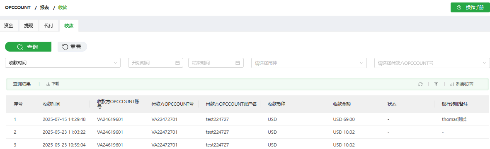Click the 付款方OPCCOUNT号 column header

172,104
